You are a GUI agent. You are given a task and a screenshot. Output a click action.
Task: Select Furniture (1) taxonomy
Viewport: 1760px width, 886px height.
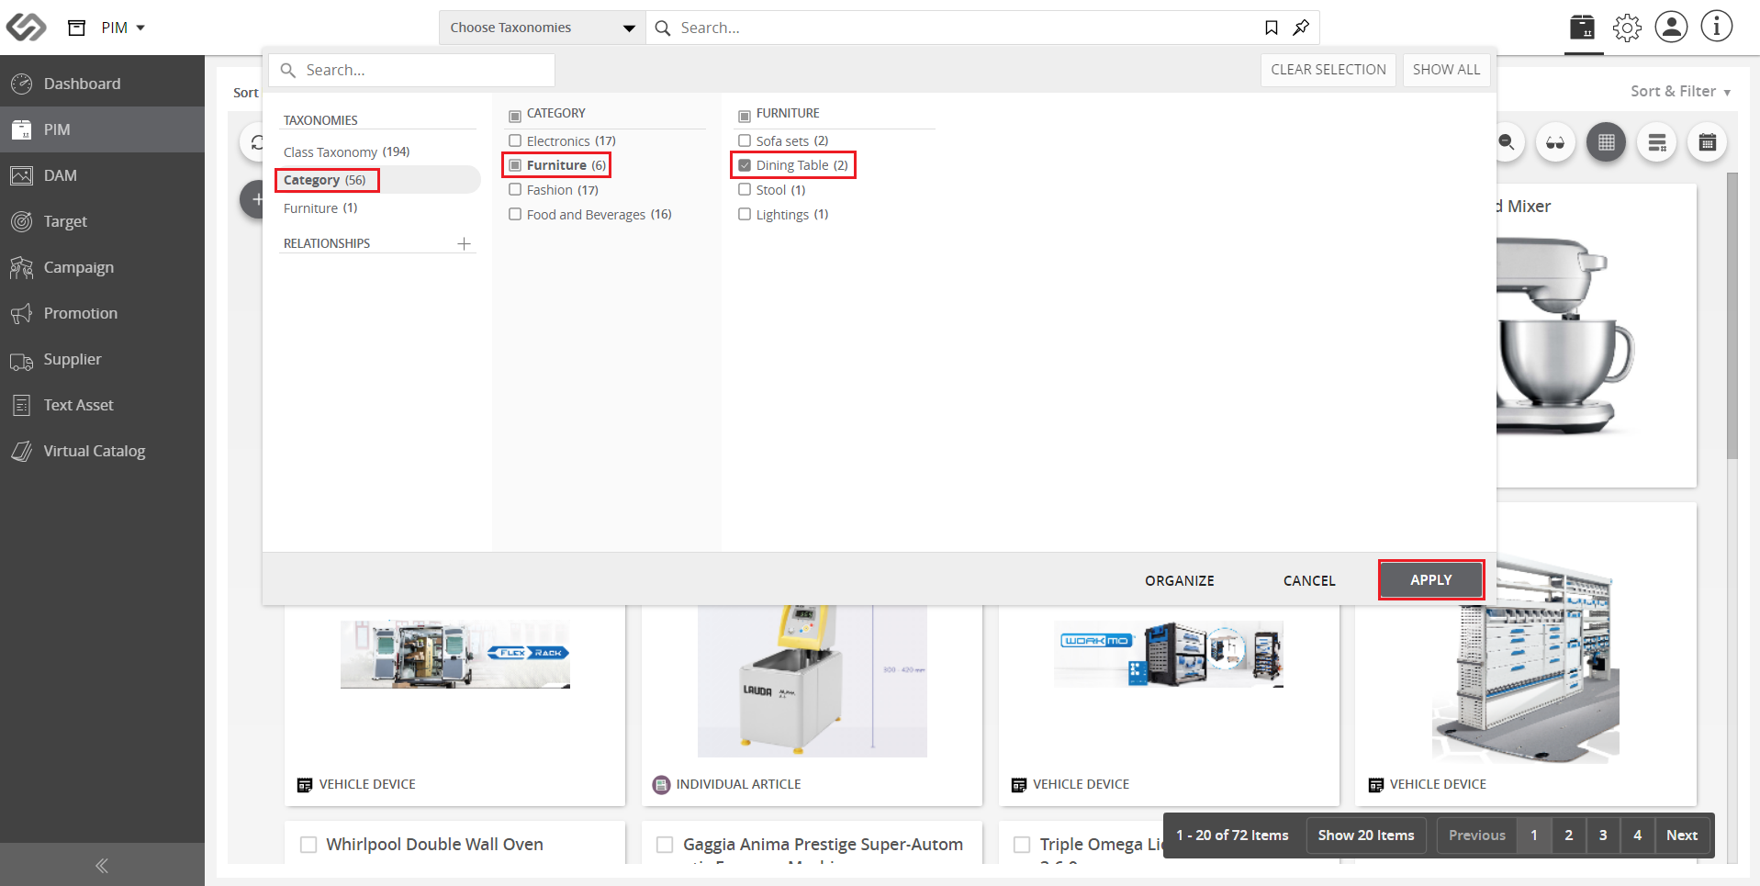click(x=320, y=208)
